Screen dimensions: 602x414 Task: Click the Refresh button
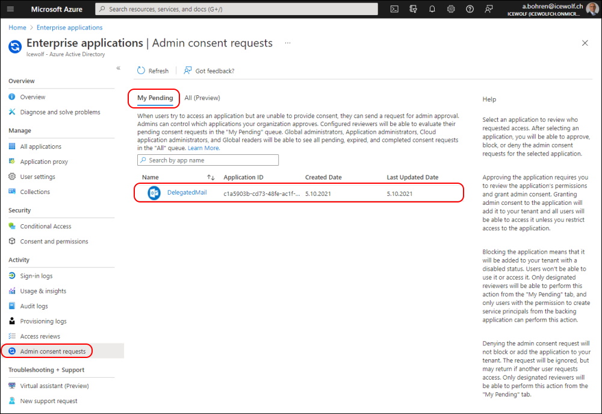coord(153,71)
